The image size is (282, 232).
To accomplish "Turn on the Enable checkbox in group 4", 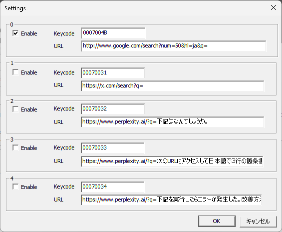I will [x=16, y=187].
